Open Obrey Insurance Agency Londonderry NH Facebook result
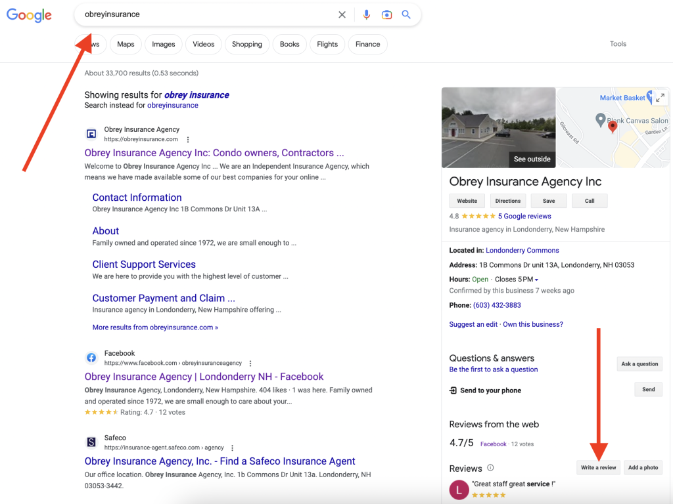The image size is (673, 504). click(x=204, y=377)
